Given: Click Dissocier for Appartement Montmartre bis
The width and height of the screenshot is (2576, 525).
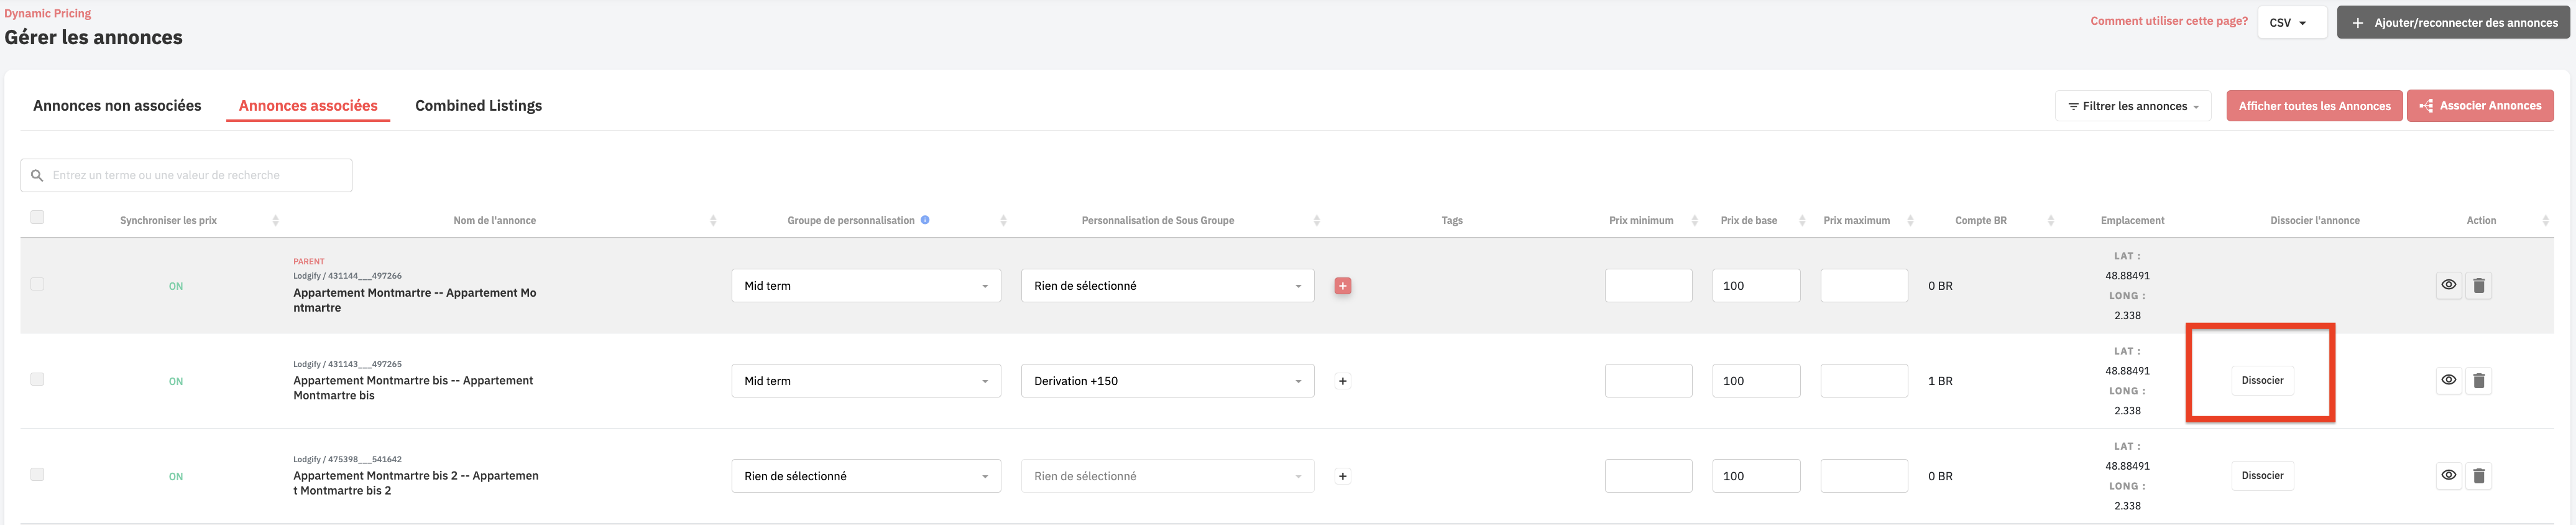Looking at the screenshot, I should [2261, 381].
